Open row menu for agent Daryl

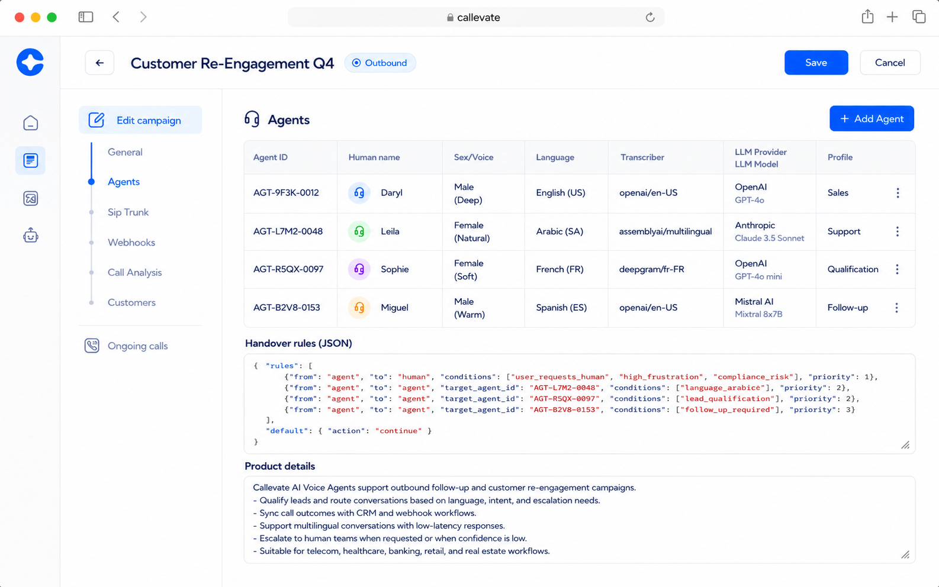click(x=898, y=193)
